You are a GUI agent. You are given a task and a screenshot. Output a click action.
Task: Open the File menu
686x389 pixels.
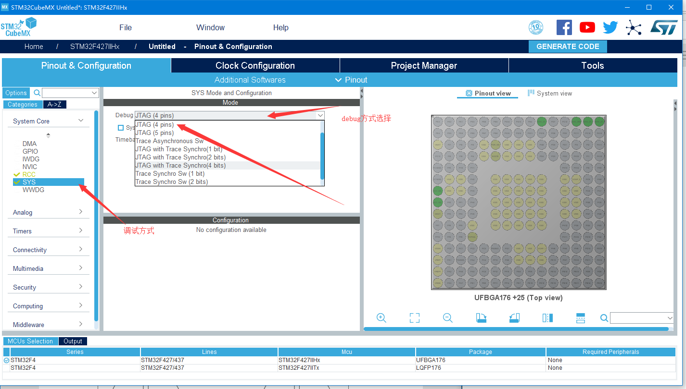coord(126,27)
